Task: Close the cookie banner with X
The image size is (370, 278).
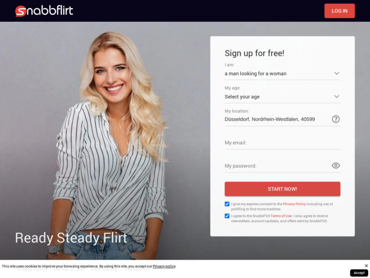Action: 366,266
